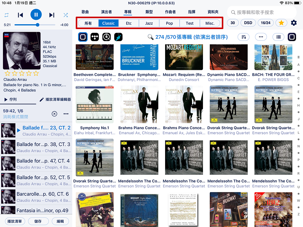
Task: Select the lightning streaming source icon
Action: 118,37
